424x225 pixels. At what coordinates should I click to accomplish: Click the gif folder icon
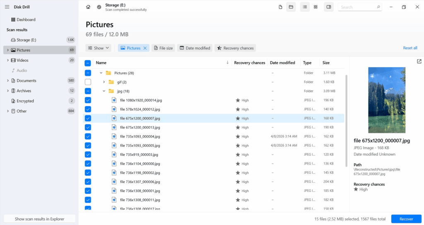pyautogui.click(x=111, y=82)
